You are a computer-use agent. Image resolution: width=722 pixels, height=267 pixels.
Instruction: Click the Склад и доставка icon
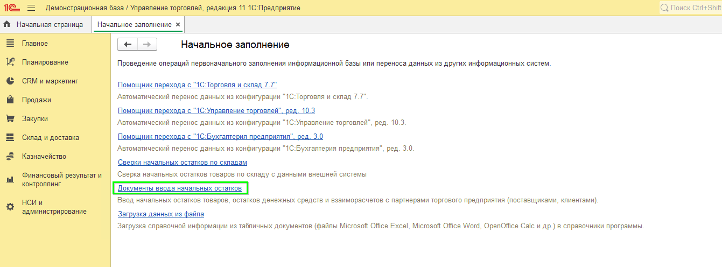(10, 138)
